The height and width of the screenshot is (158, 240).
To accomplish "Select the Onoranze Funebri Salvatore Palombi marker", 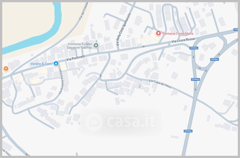I will pos(96,46).
